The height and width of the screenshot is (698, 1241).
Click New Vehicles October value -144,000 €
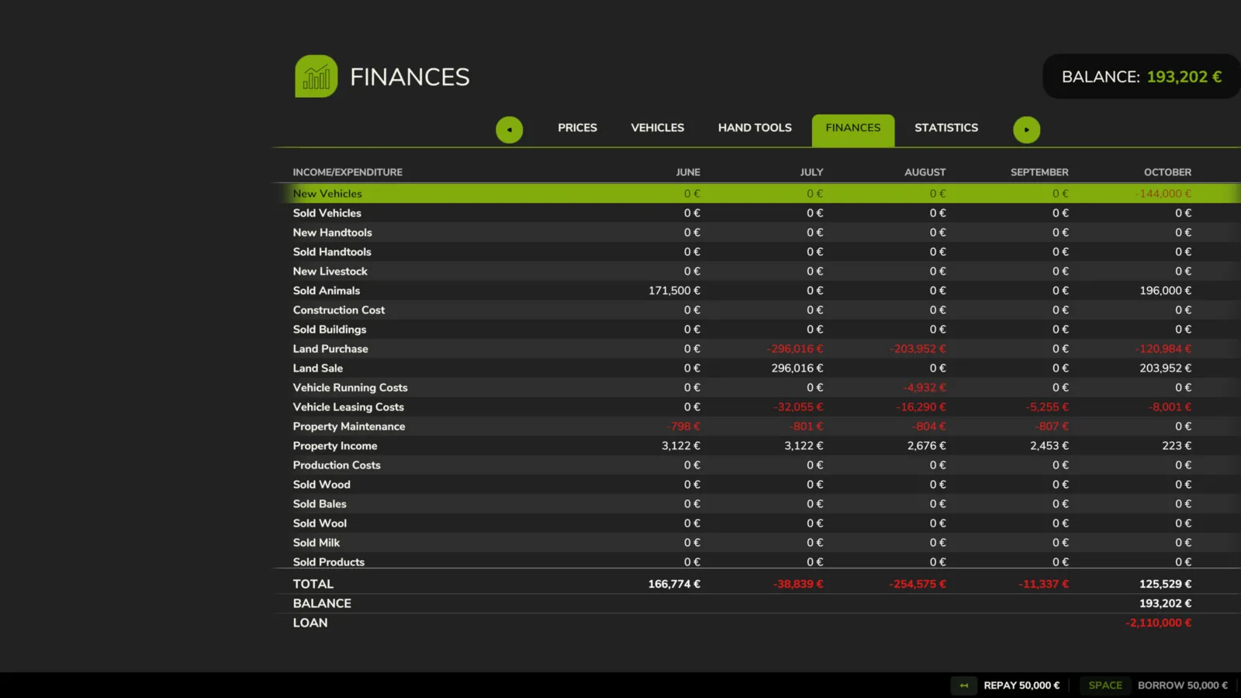[1163, 194]
